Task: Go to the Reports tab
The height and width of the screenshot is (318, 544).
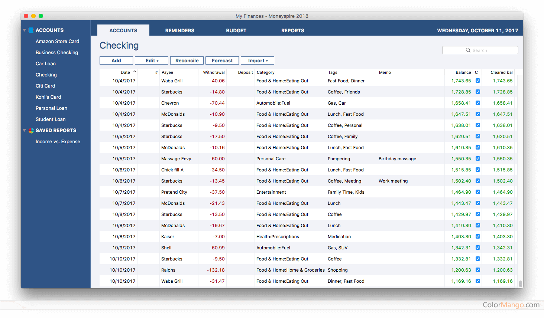Action: coord(293,30)
